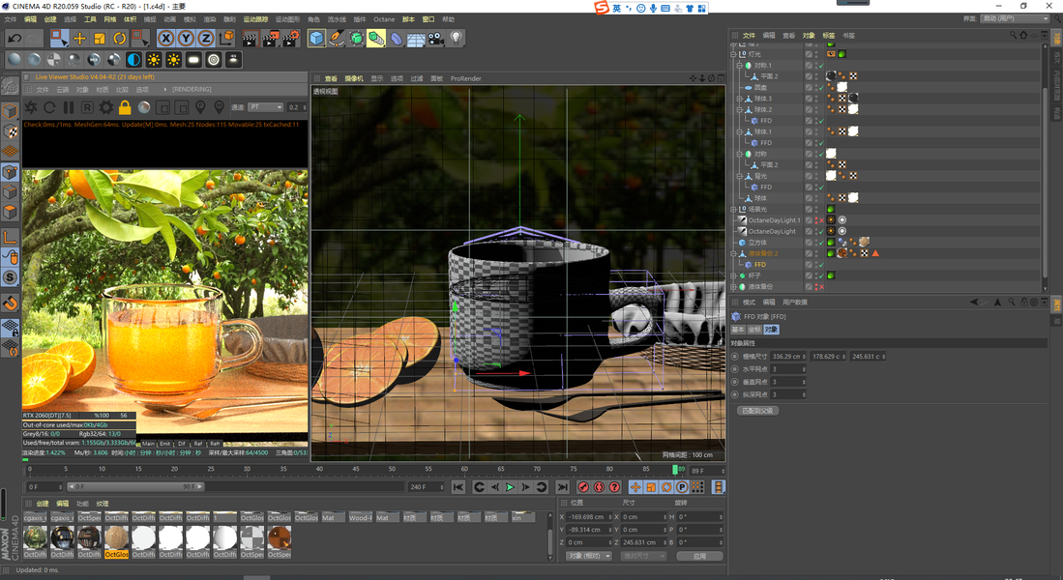Click the 匹配到父级 button

[x=758, y=411]
